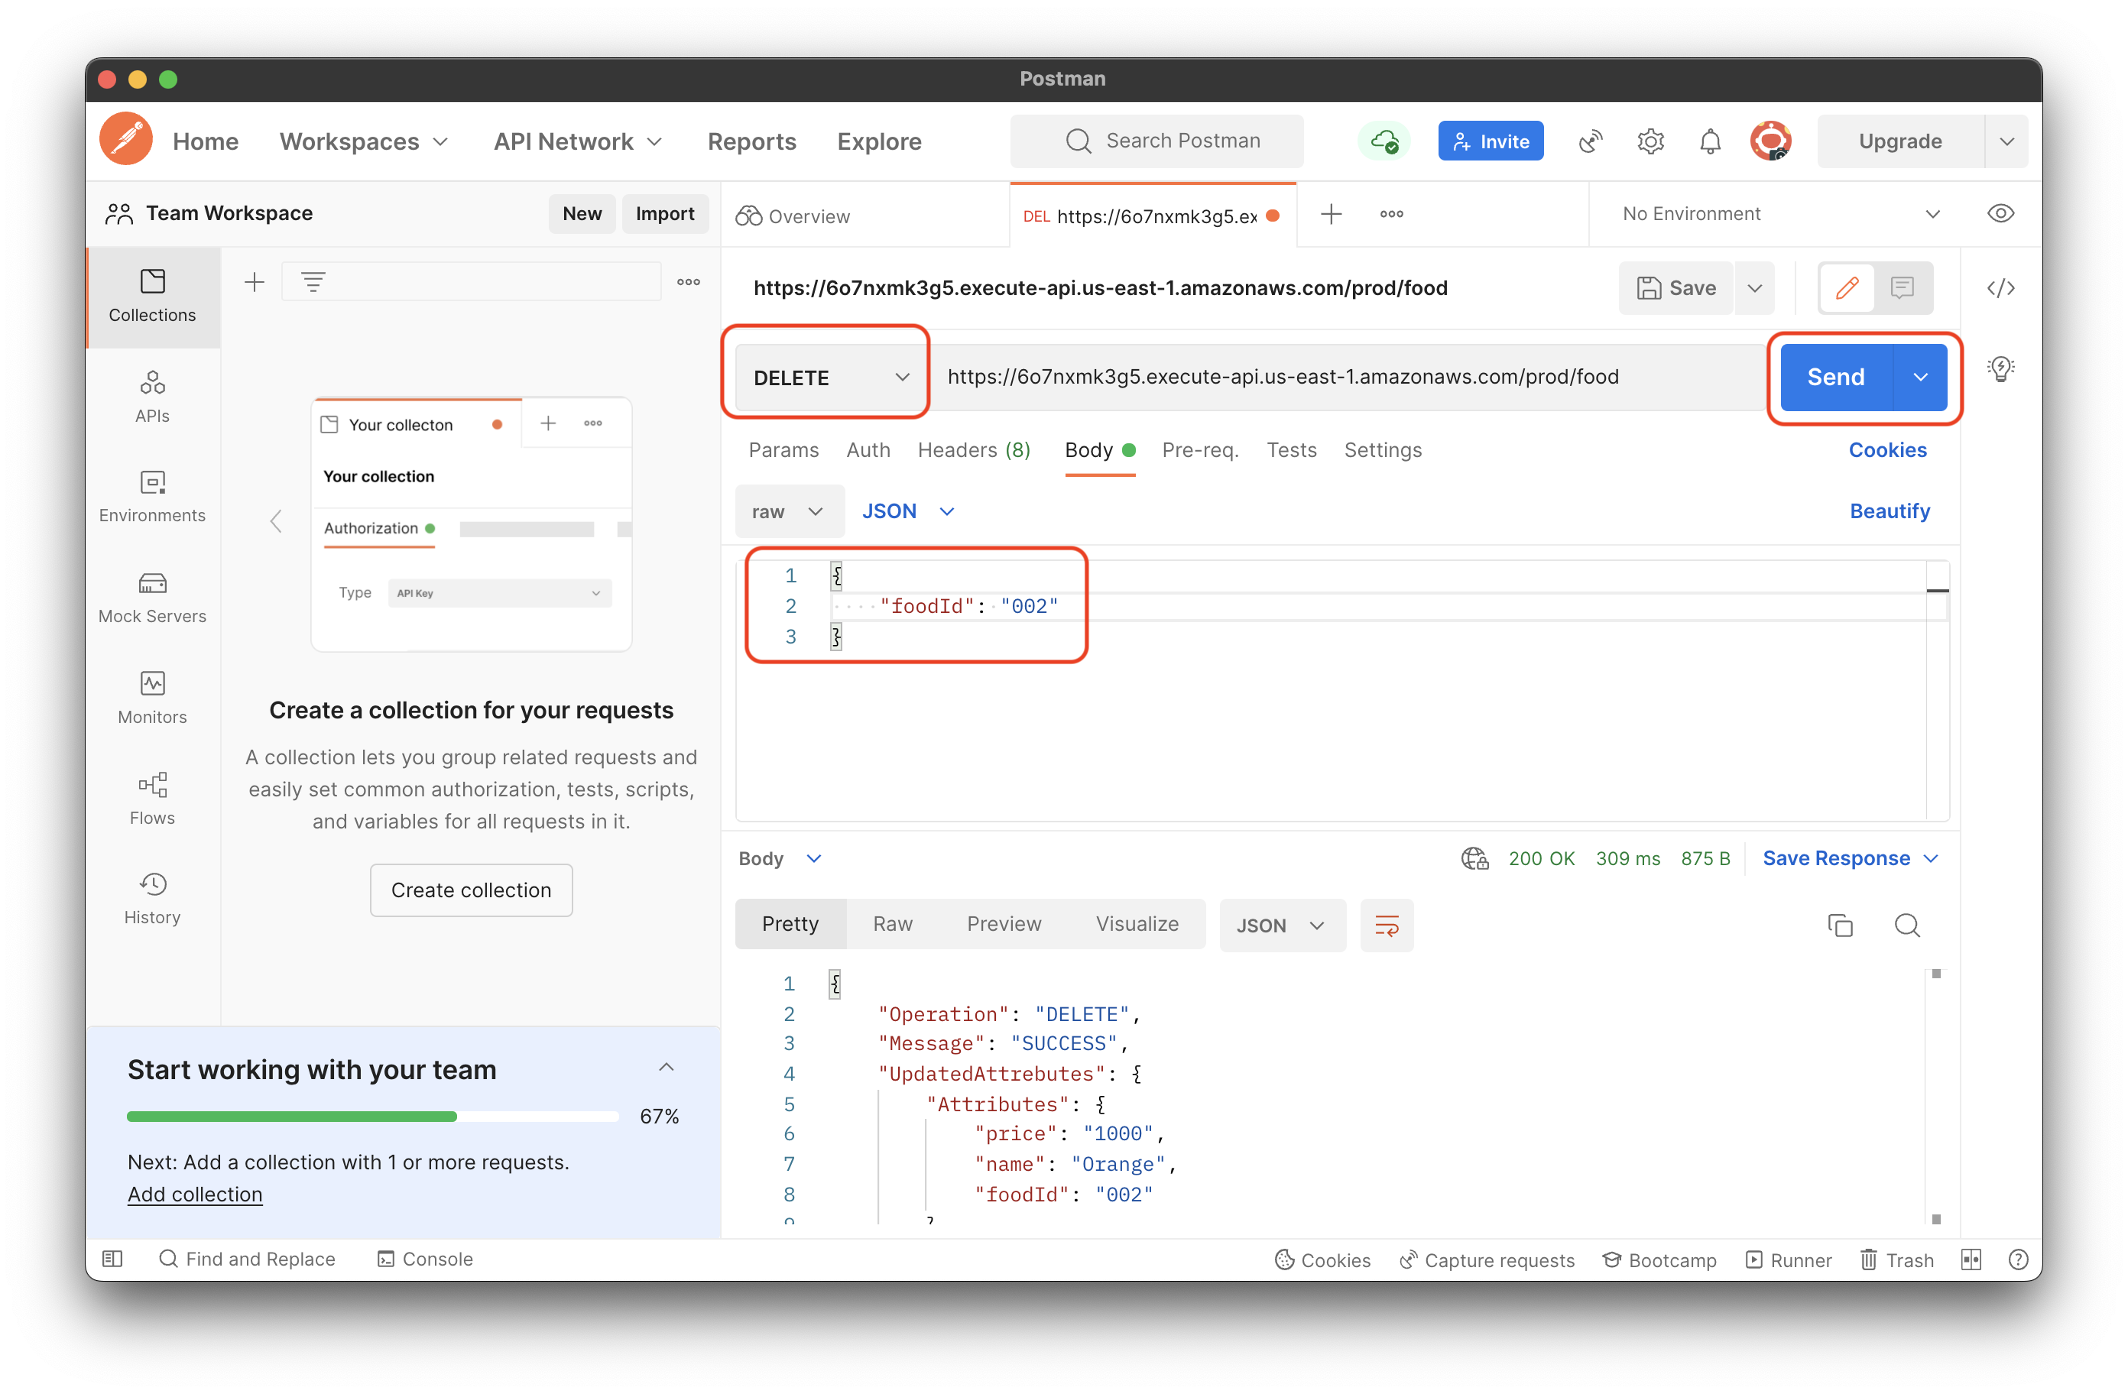Click the team onboarding progress bar

373,1117
